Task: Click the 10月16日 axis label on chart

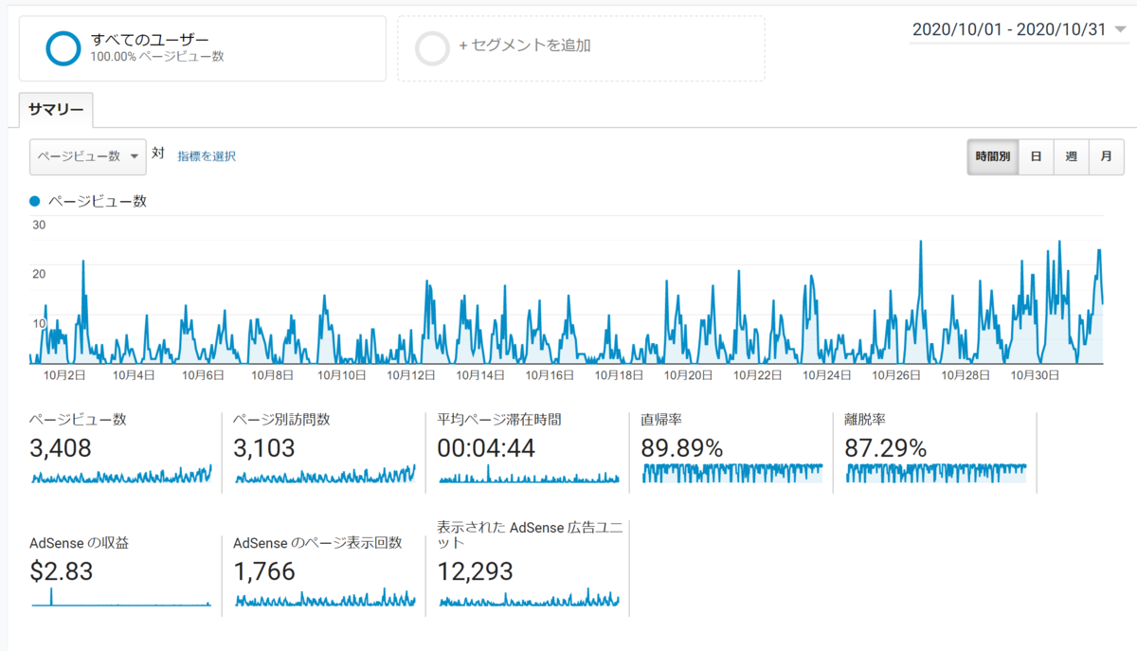Action: pos(550,375)
